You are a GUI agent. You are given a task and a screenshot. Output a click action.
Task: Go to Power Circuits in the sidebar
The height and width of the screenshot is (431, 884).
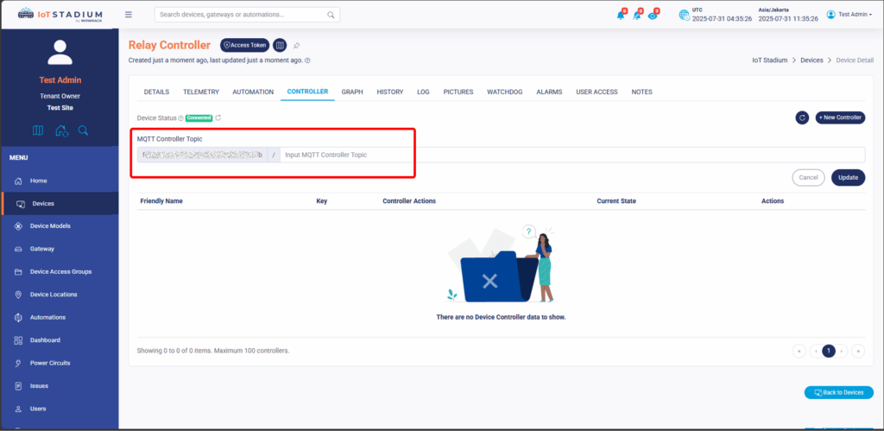coord(50,363)
